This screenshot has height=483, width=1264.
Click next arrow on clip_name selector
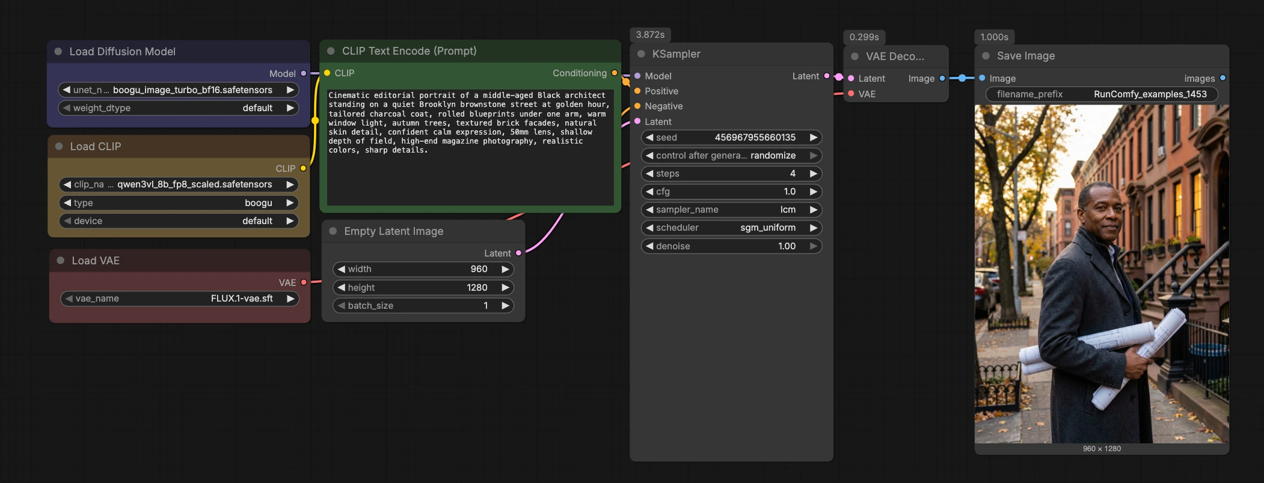click(290, 184)
